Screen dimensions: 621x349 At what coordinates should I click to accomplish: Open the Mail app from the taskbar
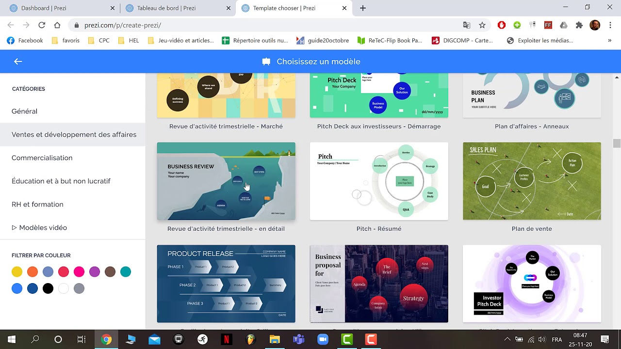(x=154, y=339)
